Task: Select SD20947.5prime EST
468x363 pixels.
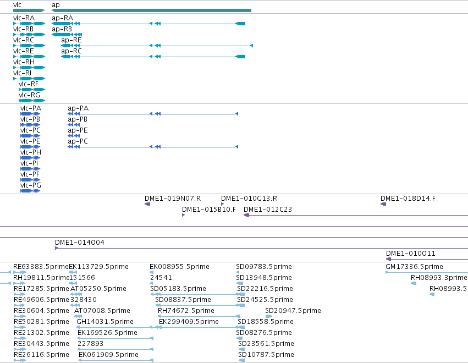Action: click(x=268, y=316)
